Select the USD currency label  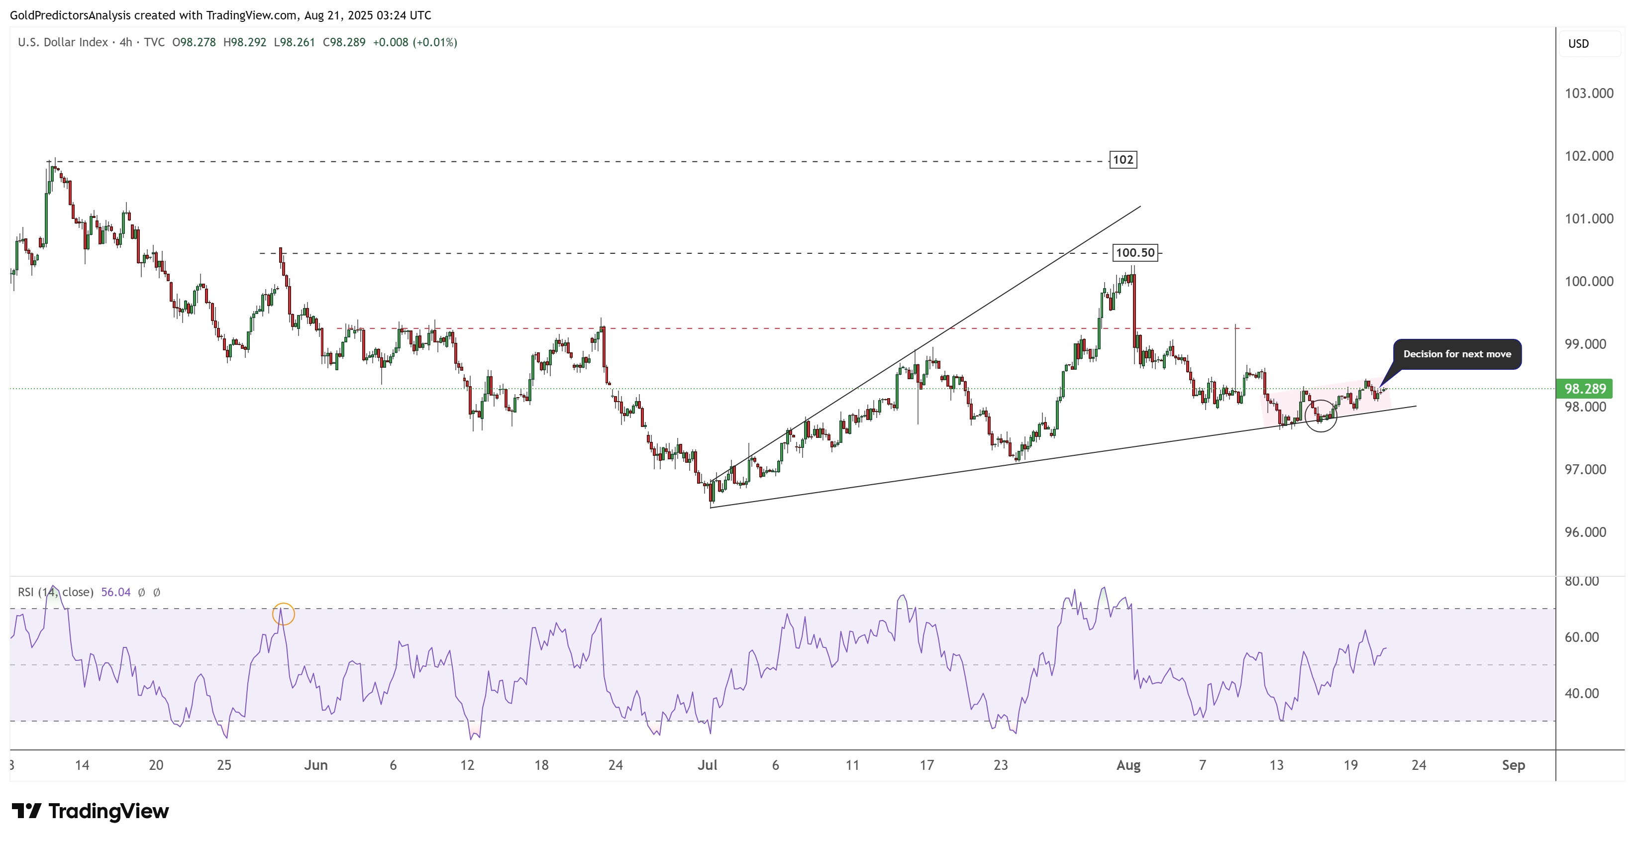tap(1578, 44)
